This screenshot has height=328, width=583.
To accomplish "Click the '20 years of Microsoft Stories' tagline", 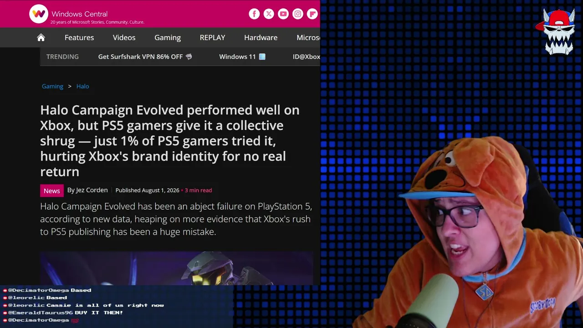I will pyautogui.click(x=97, y=22).
